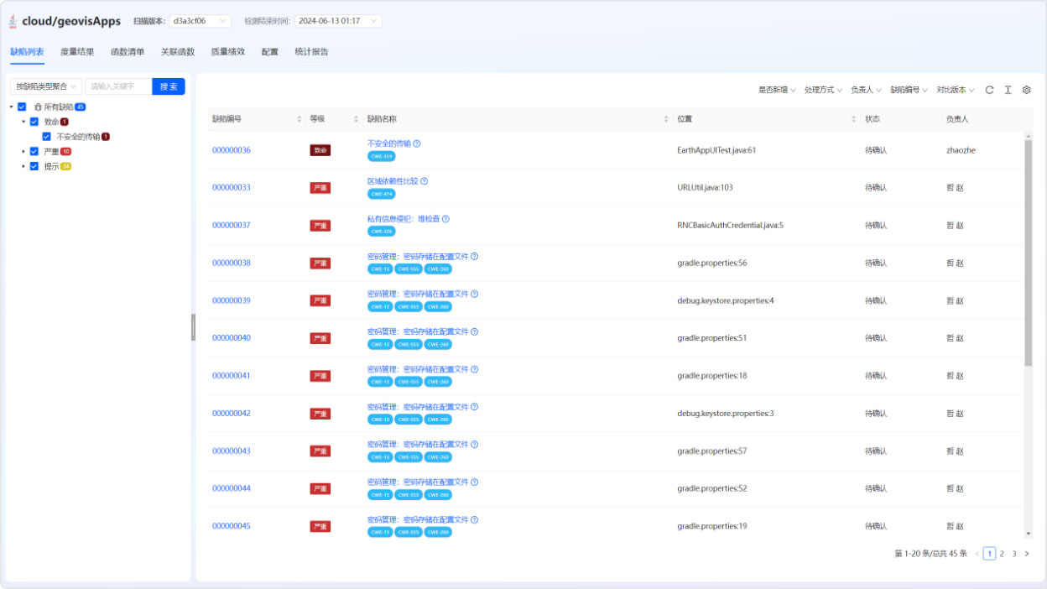
Task: Click the 致命 level badge in row 000000036
Action: [320, 150]
